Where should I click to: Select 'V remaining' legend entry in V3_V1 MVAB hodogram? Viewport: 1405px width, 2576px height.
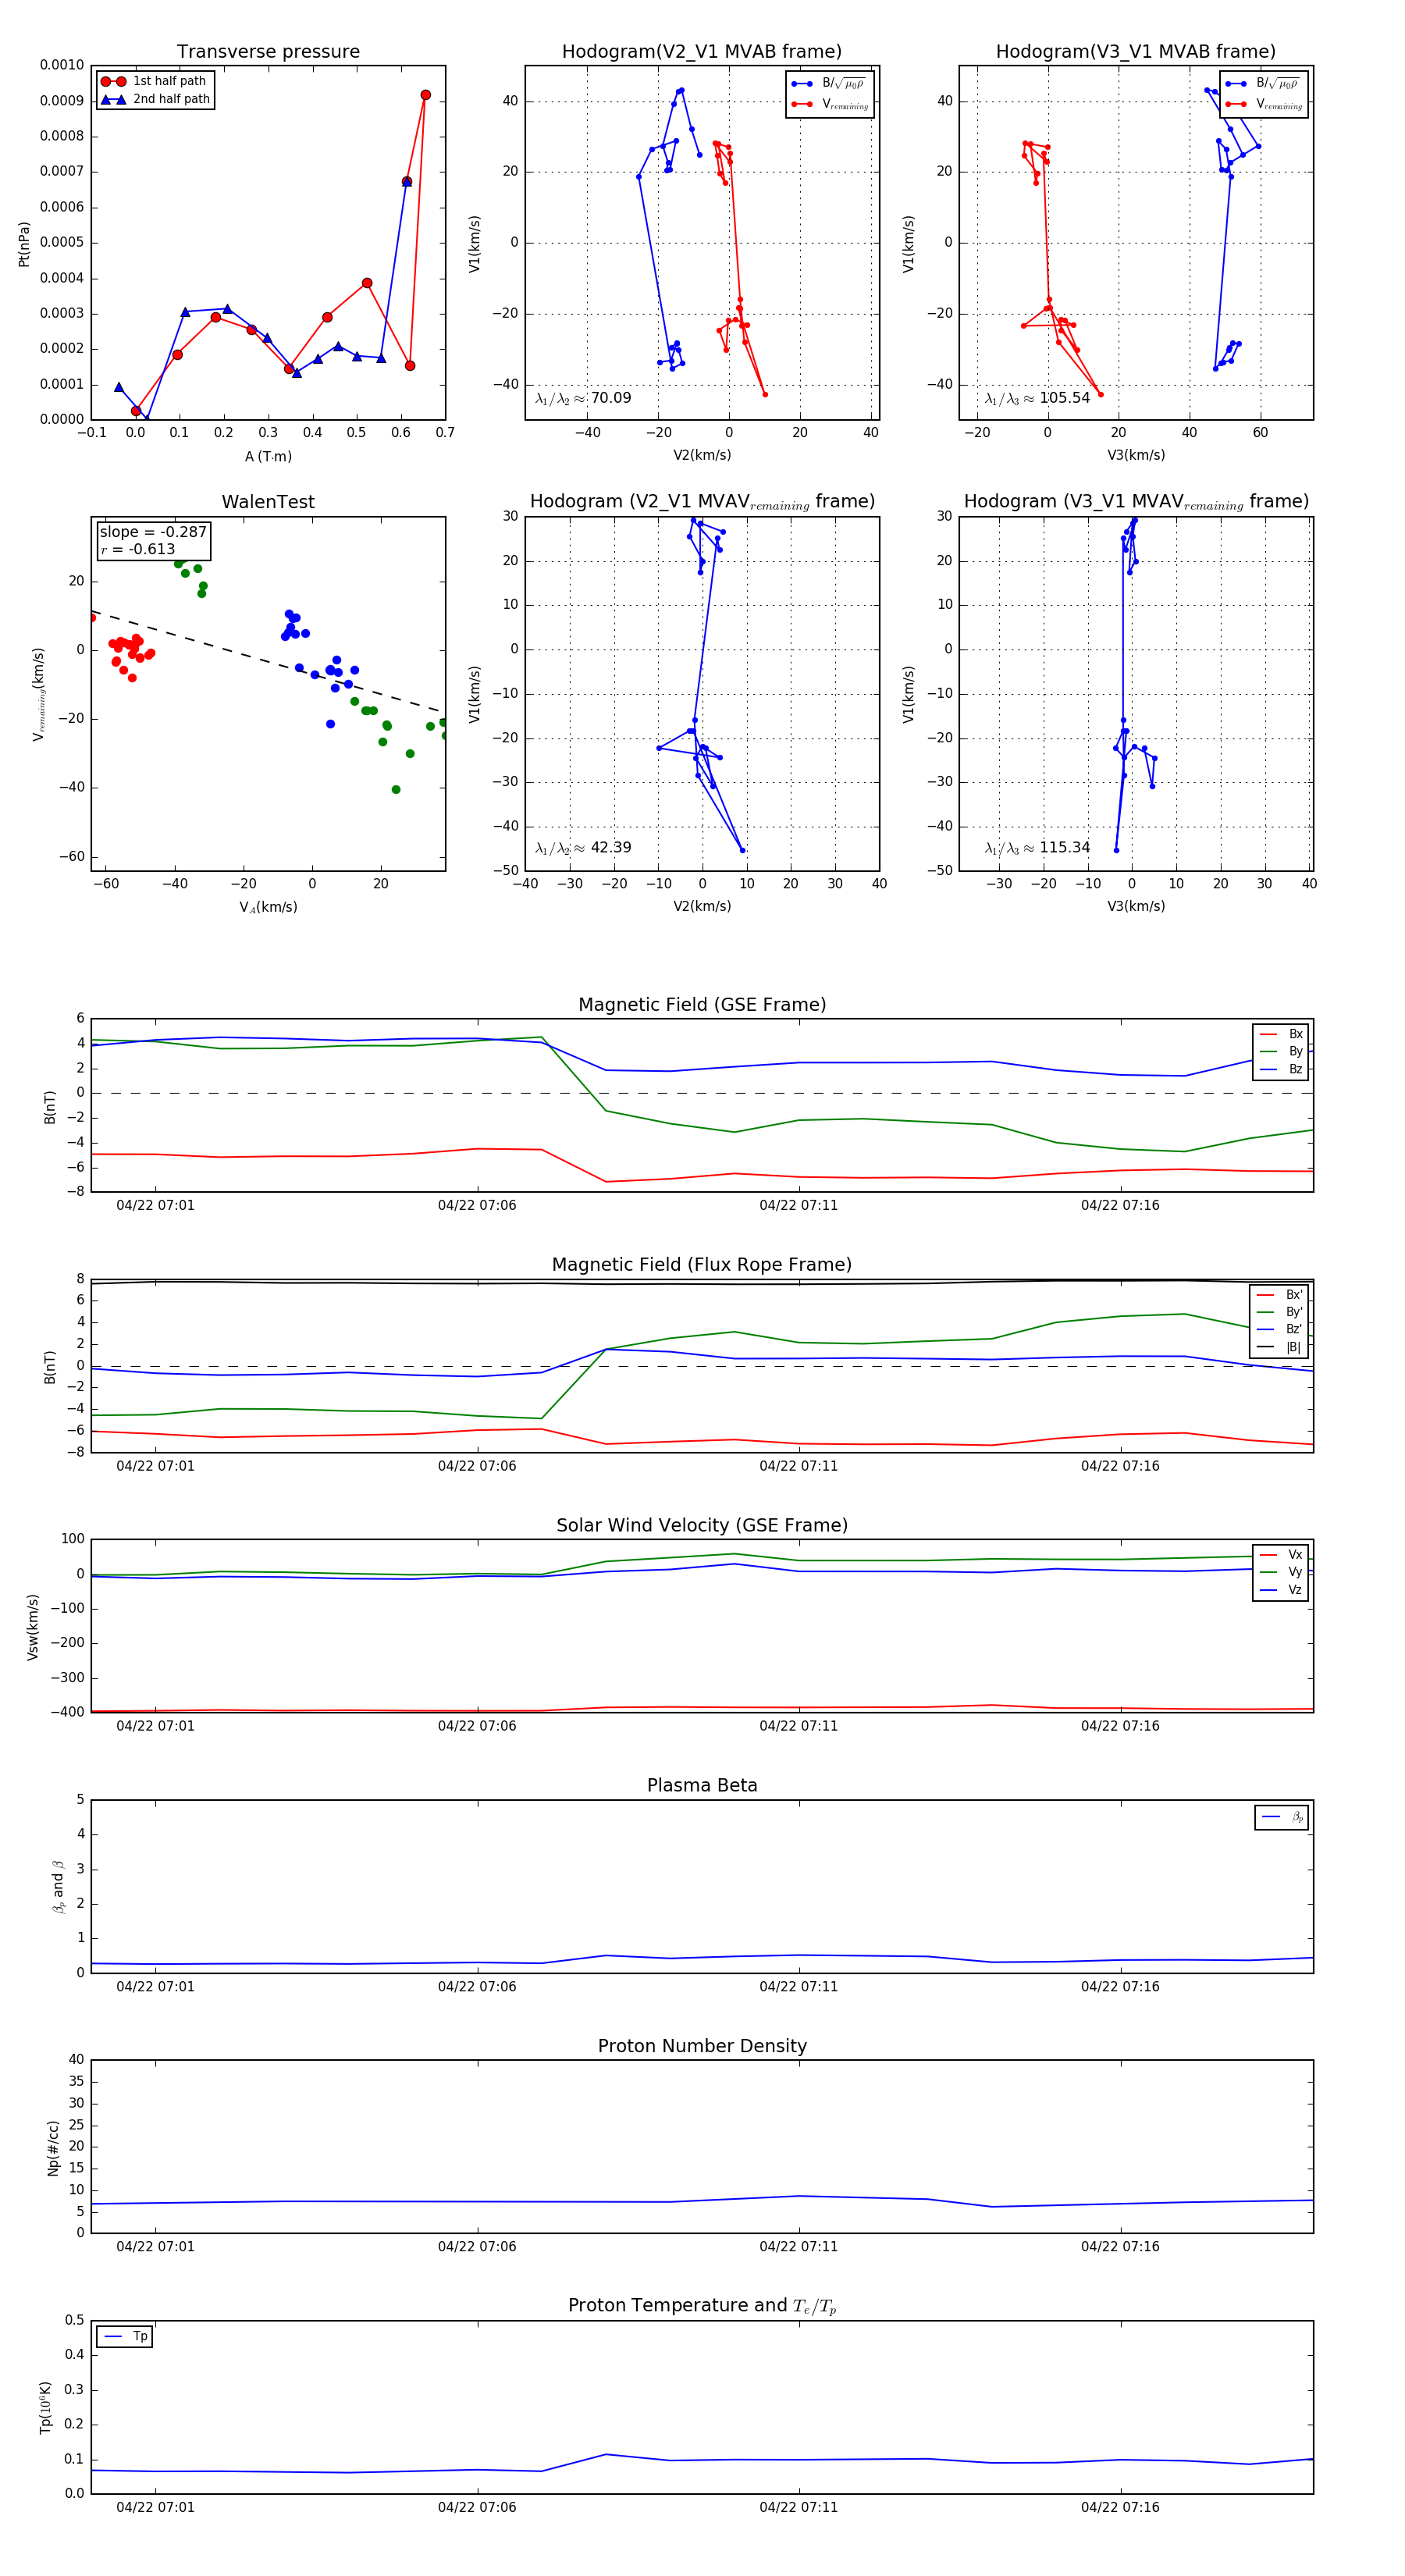click(x=1264, y=104)
